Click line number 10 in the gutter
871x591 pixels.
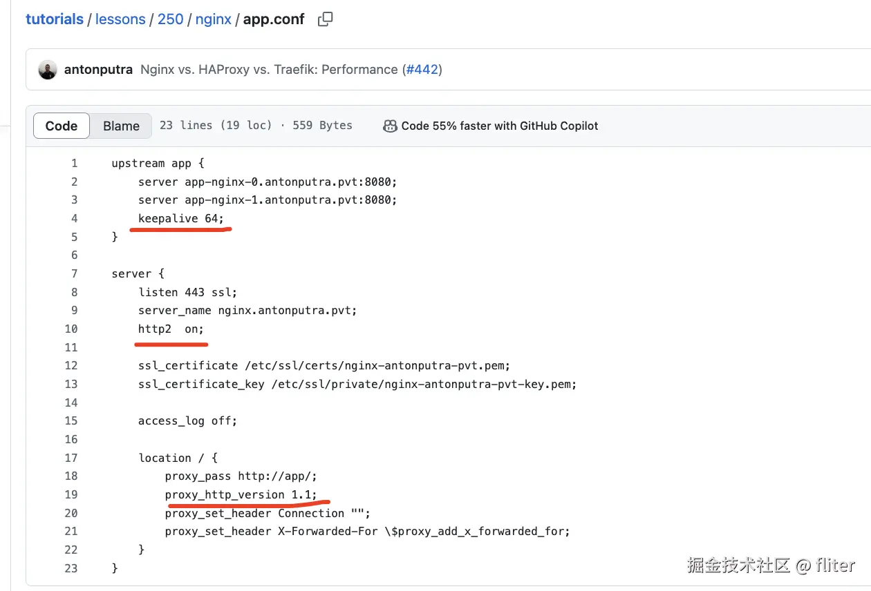[x=71, y=329]
